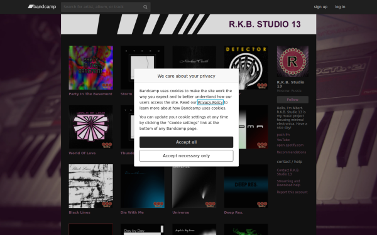Open the Day by Day album cover
The image size is (377, 235).
pyautogui.click(x=143, y=229)
